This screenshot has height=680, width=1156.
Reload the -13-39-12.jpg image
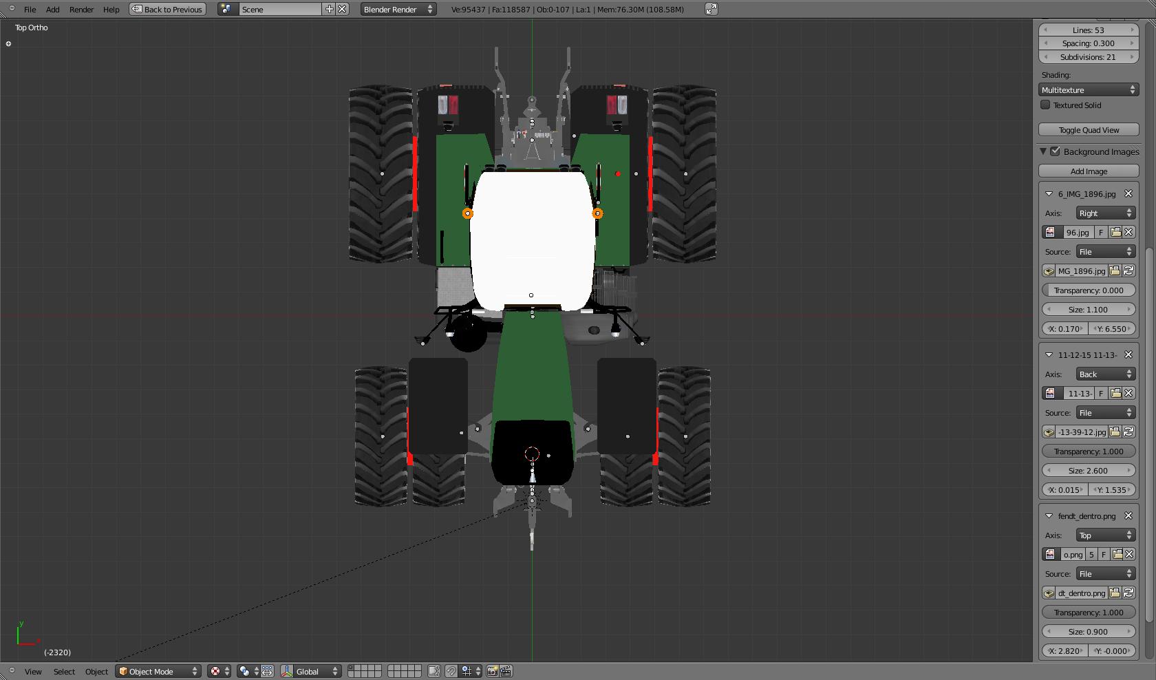click(1128, 432)
